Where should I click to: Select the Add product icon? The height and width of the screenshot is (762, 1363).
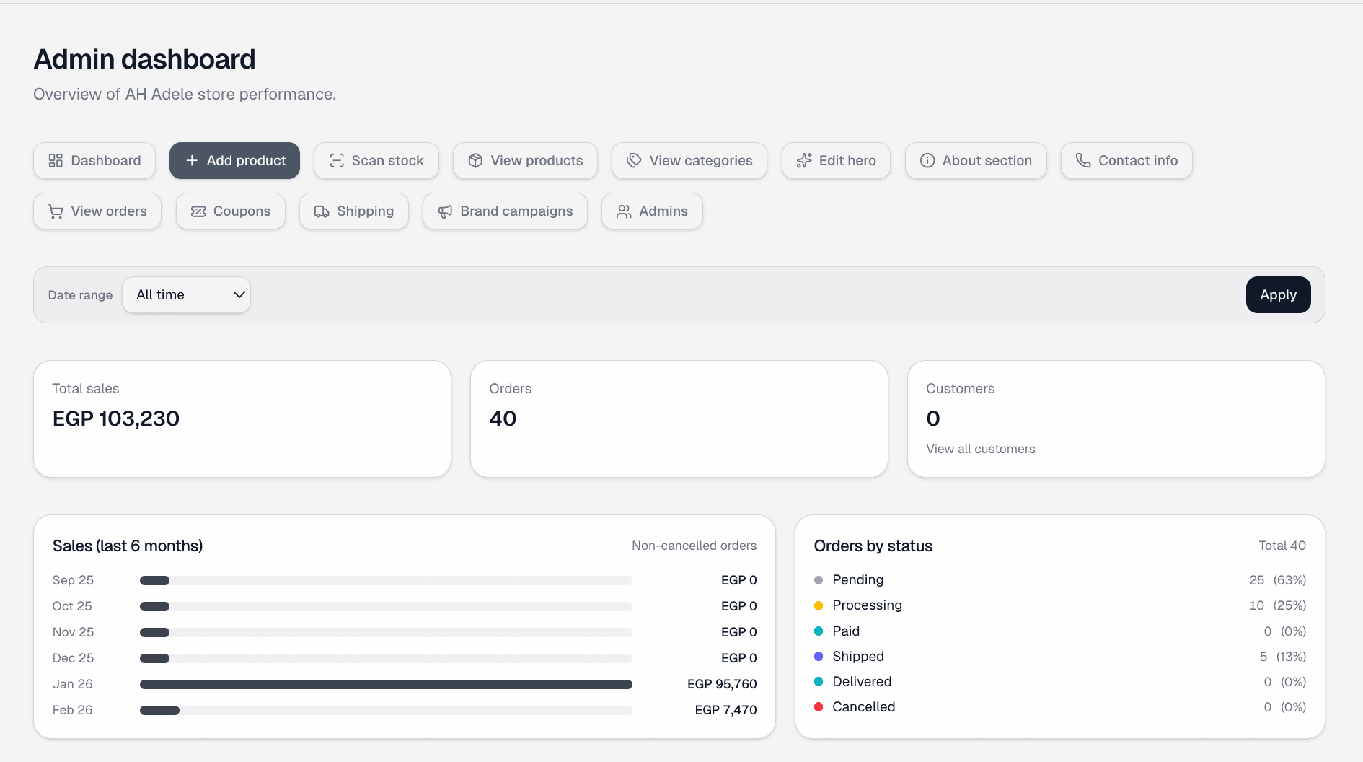(x=192, y=160)
